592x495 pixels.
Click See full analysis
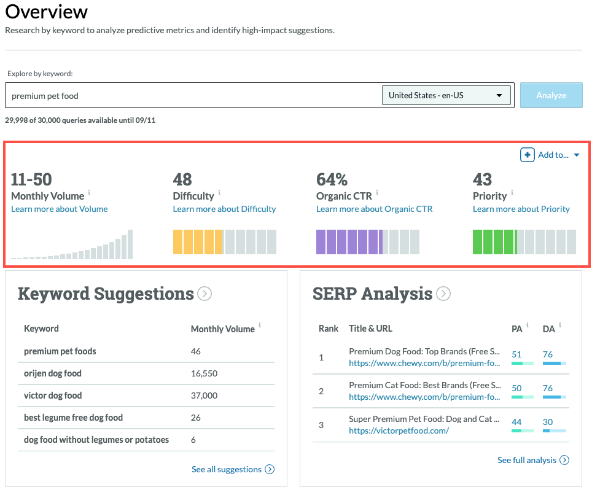click(527, 460)
